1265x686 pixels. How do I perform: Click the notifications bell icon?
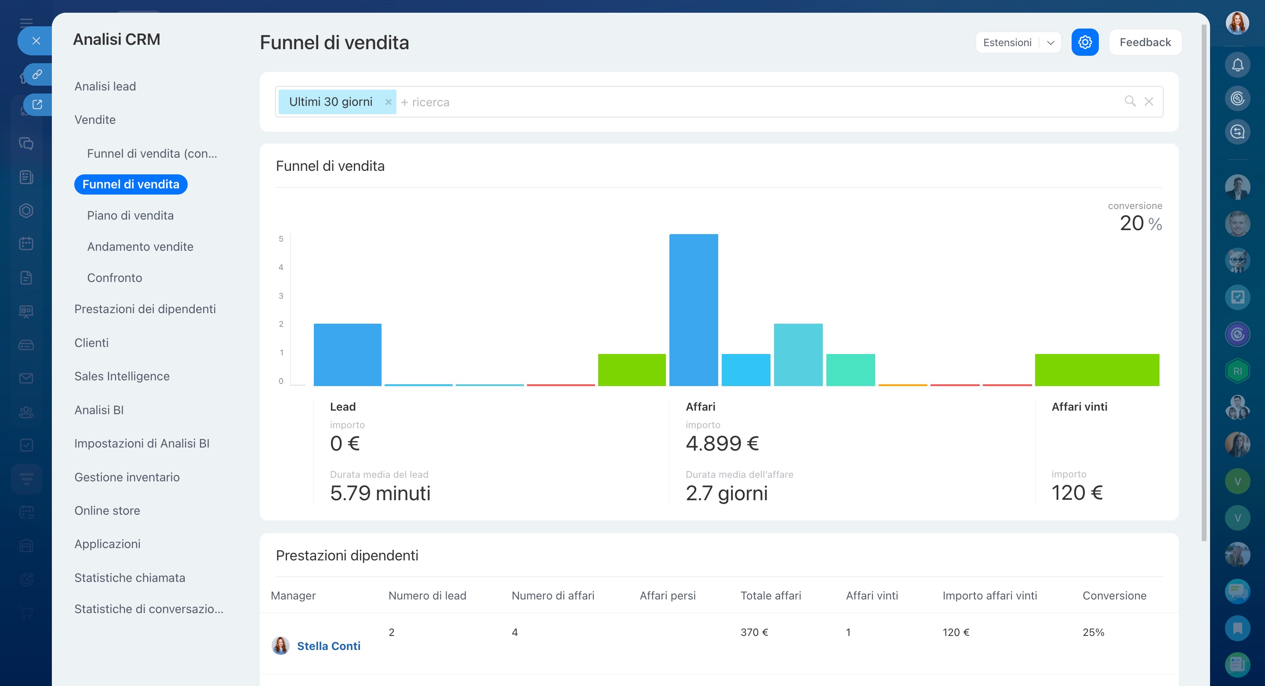pos(1237,65)
